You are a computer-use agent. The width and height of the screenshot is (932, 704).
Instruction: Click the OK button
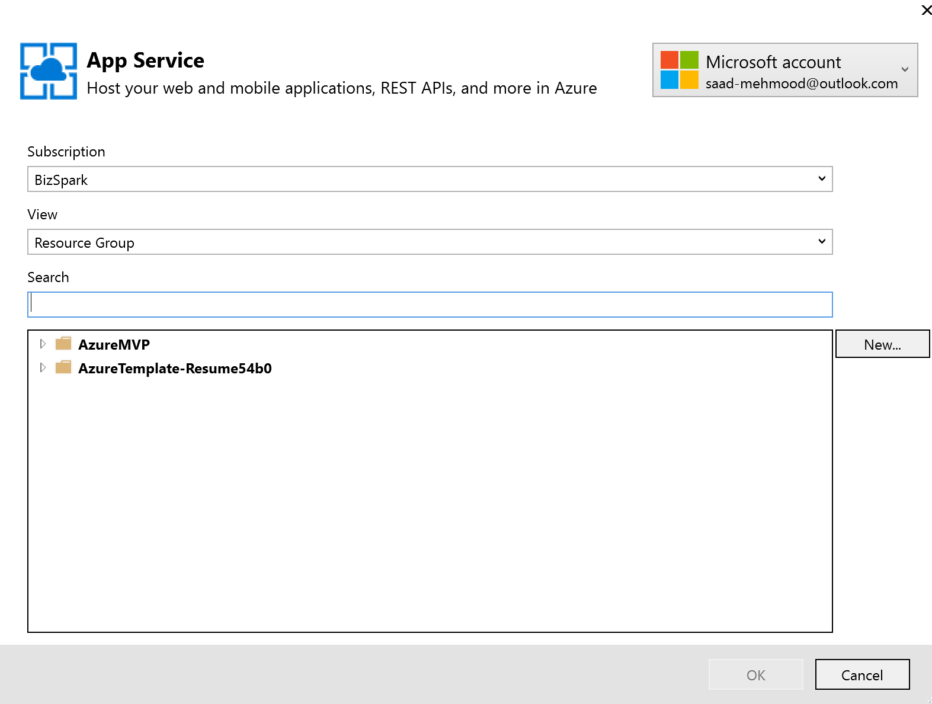(756, 674)
